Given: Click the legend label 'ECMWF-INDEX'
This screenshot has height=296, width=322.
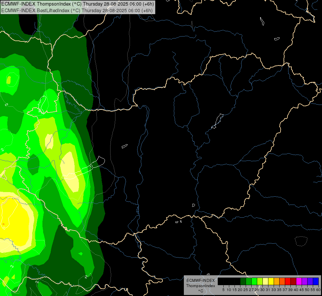Looking at the screenshot, I should (x=201, y=281).
